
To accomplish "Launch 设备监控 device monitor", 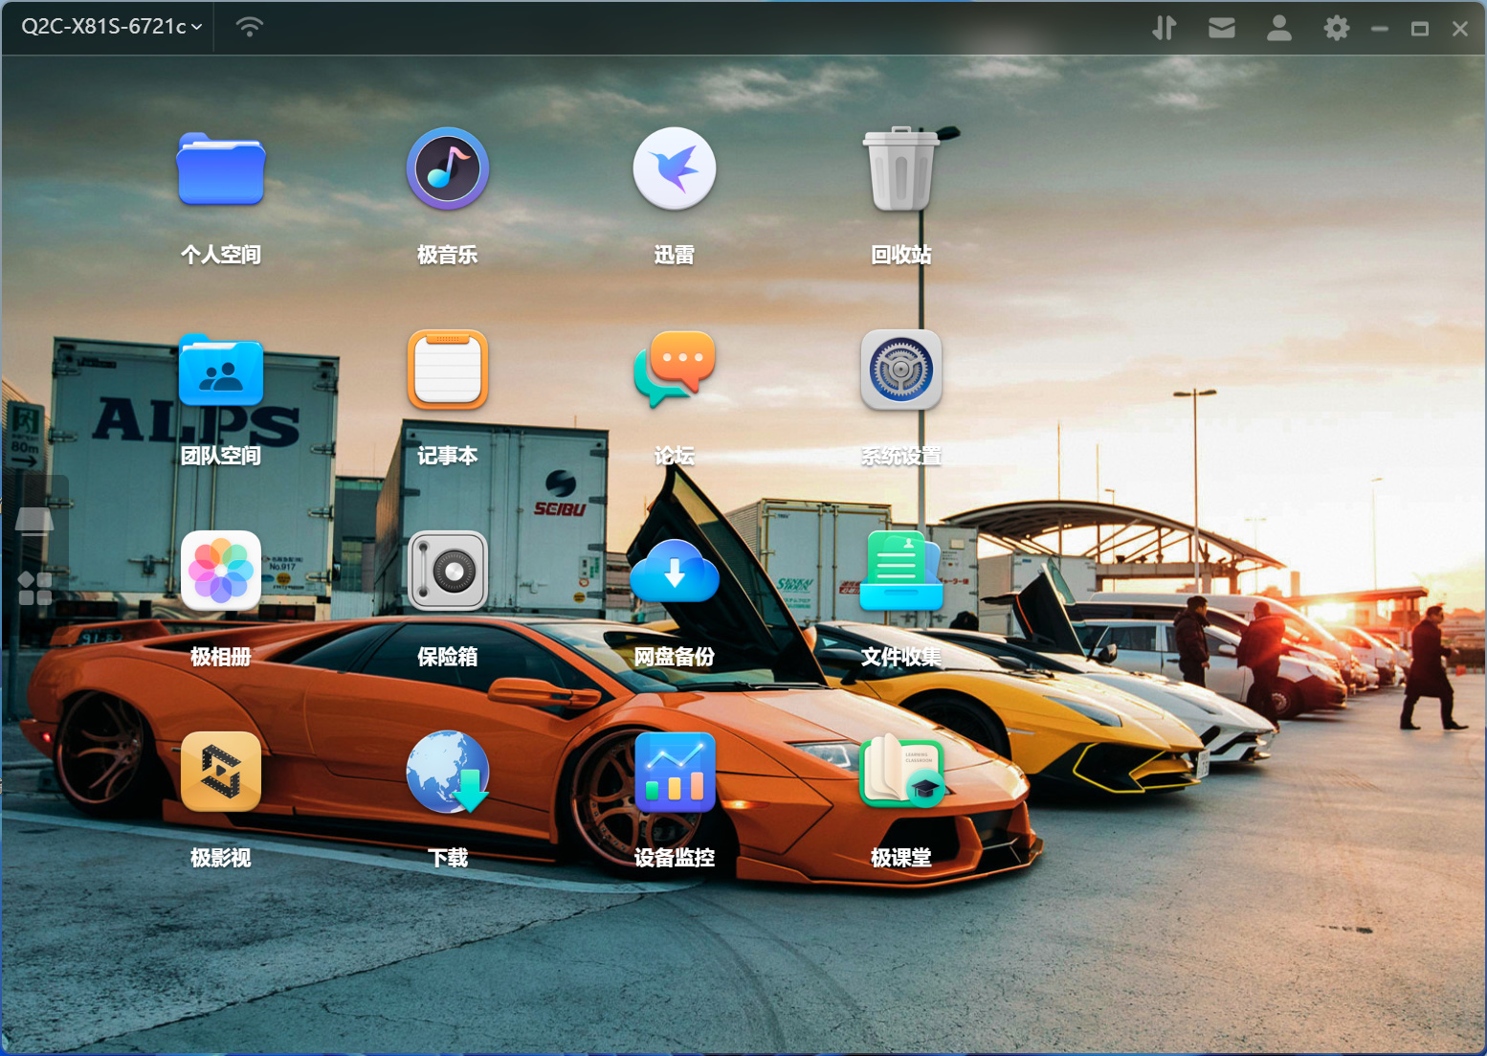I will point(674,773).
